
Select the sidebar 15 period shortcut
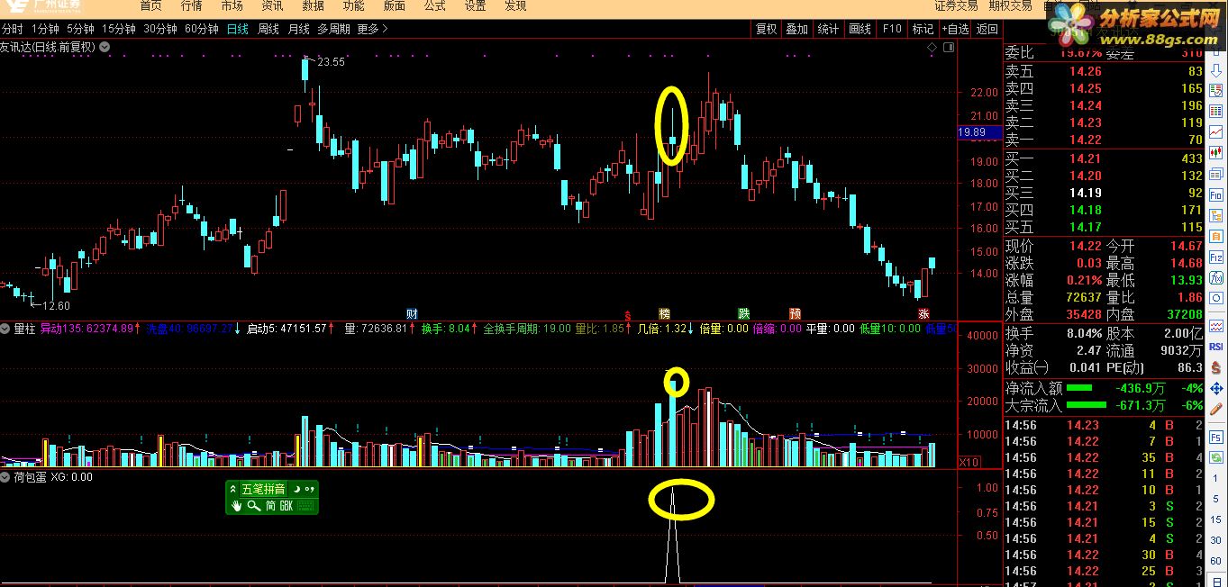coord(1215,519)
